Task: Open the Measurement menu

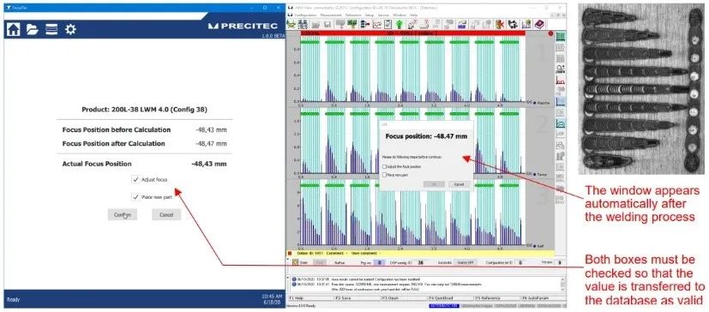Action: 331,15
